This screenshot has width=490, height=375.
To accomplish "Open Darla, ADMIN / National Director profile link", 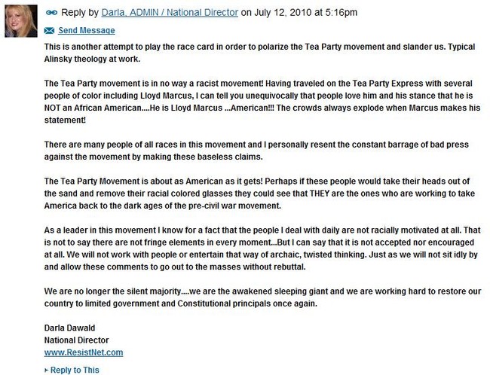I will coord(170,13).
